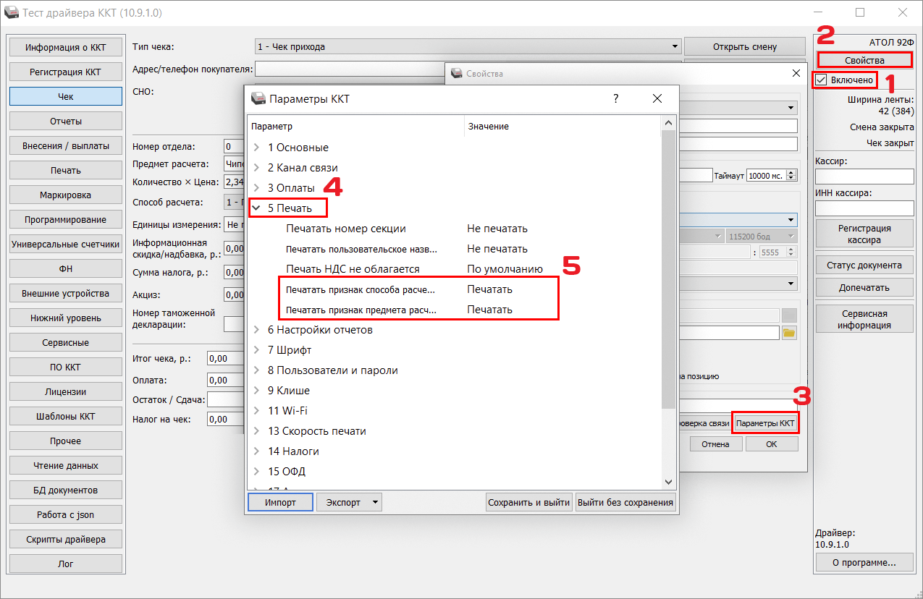Viewport: 923px width, 599px height.
Task: Toggle the Включено checkbox
Action: pyautogui.click(x=821, y=80)
